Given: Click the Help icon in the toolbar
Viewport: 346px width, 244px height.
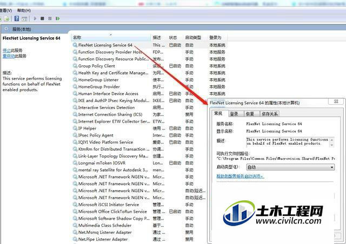Looking at the screenshot, I should [x=17, y=18].
